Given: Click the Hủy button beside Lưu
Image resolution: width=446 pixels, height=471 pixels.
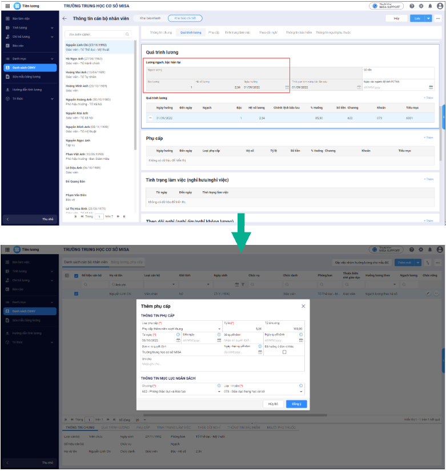Looking at the screenshot, I should pos(396,19).
